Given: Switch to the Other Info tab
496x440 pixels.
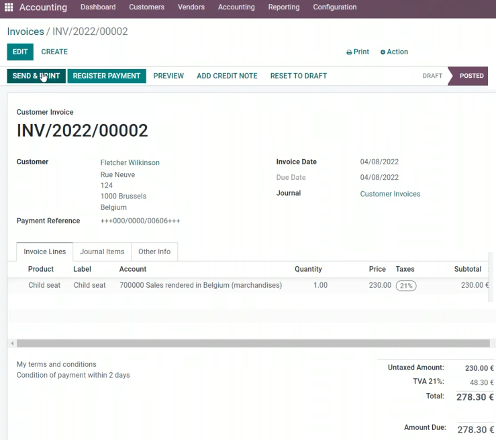Looking at the screenshot, I should point(154,252).
